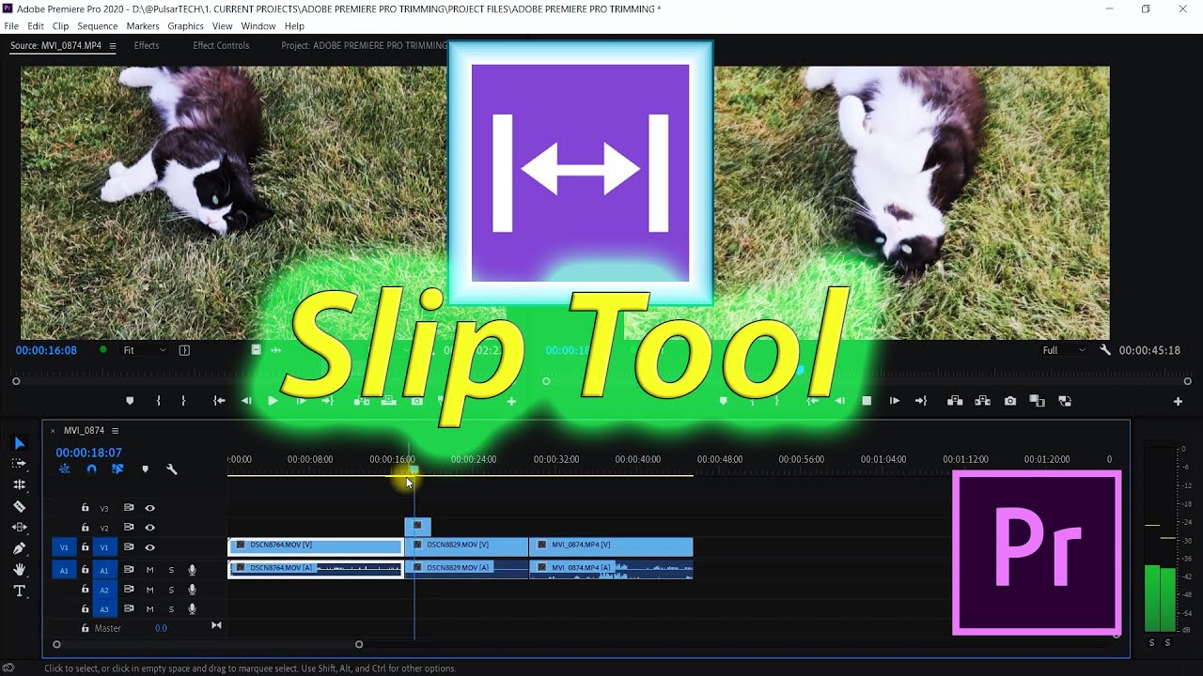Image resolution: width=1203 pixels, height=676 pixels.
Task: Toggle A1 track targeting button
Action: click(x=104, y=570)
